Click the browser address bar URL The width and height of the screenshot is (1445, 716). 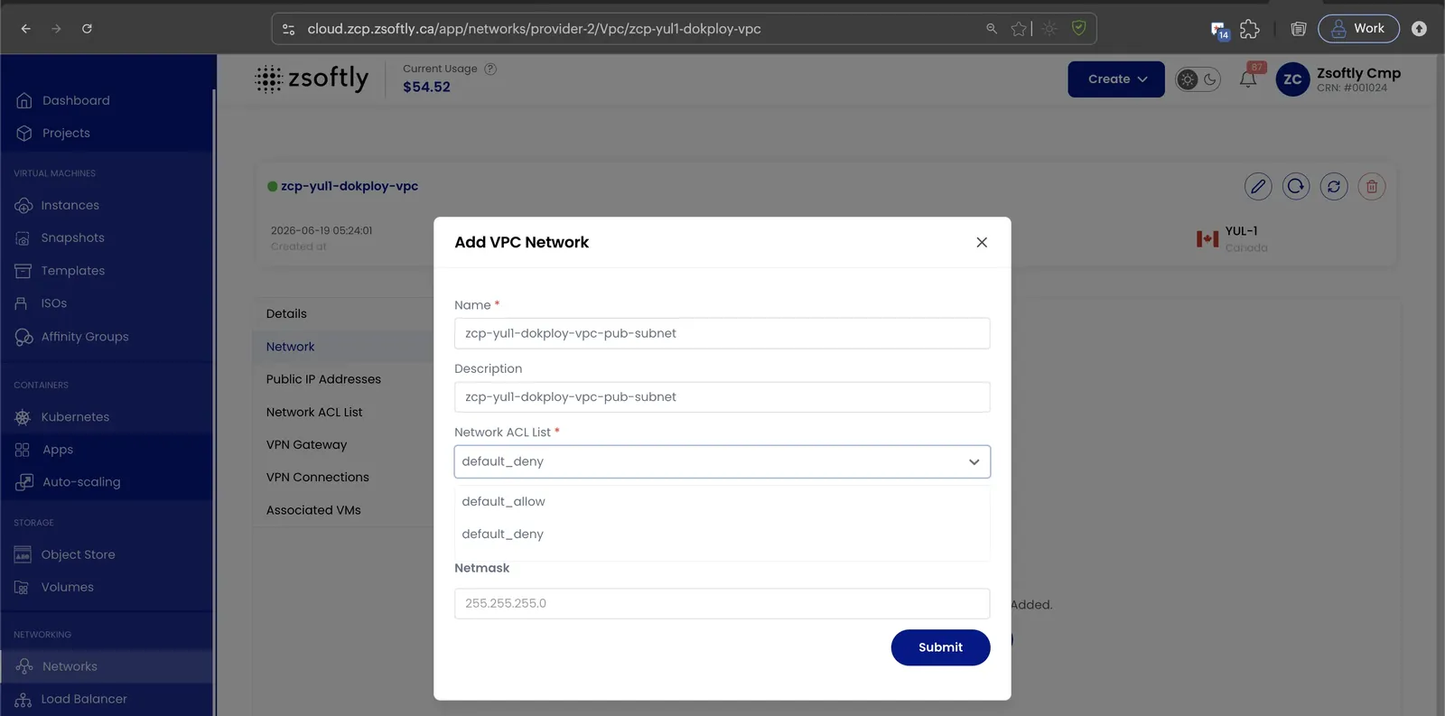pyautogui.click(x=534, y=29)
